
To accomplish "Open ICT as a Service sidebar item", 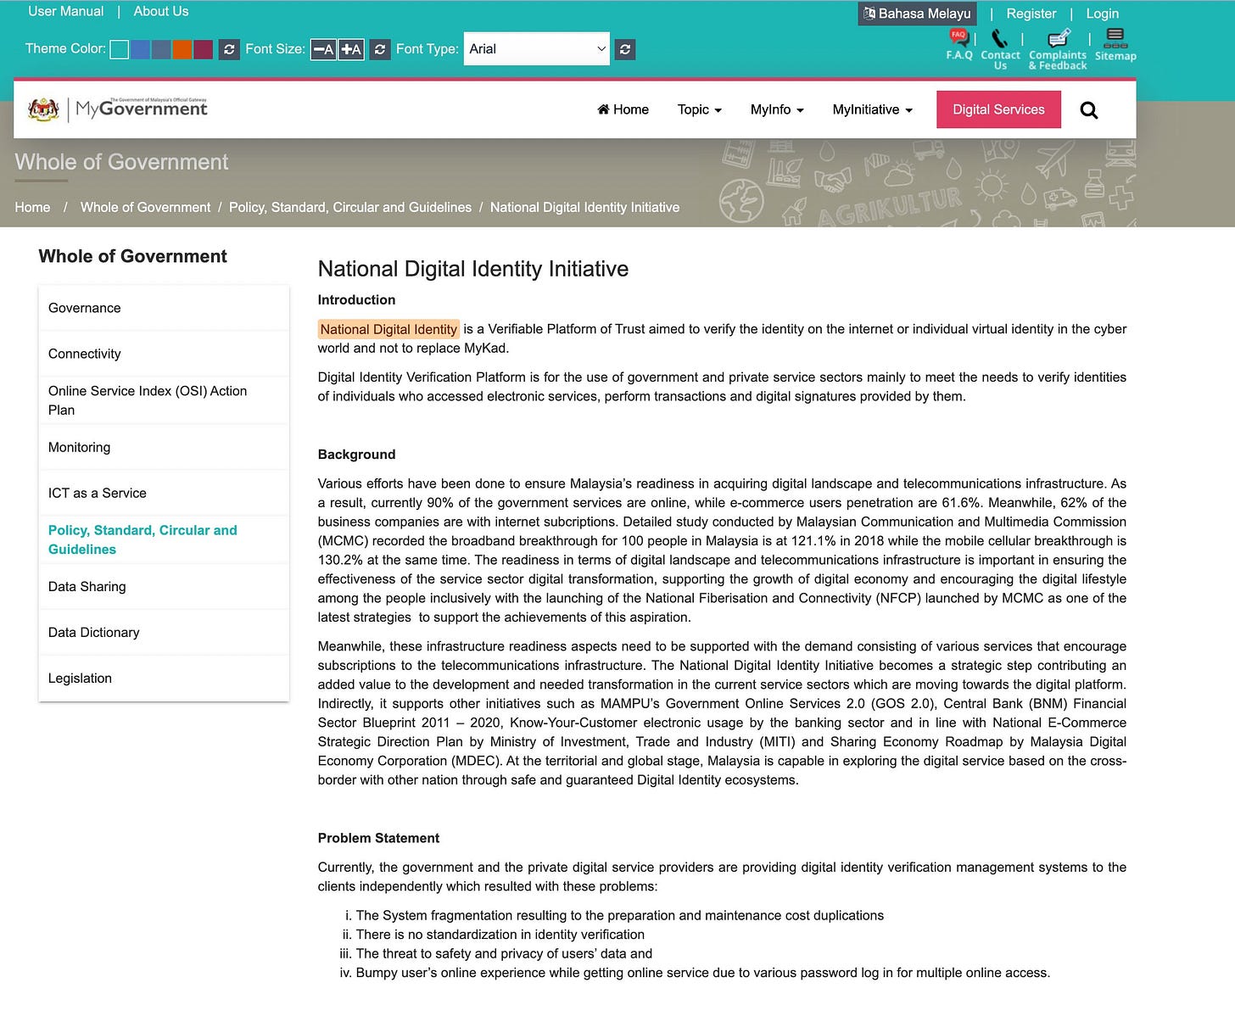I will click(x=164, y=493).
